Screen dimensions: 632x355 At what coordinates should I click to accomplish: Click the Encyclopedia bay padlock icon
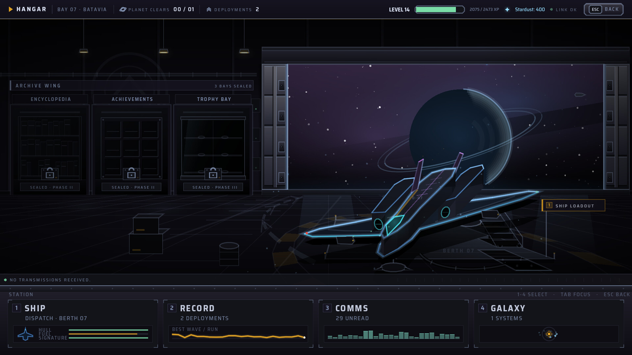[x=50, y=174]
